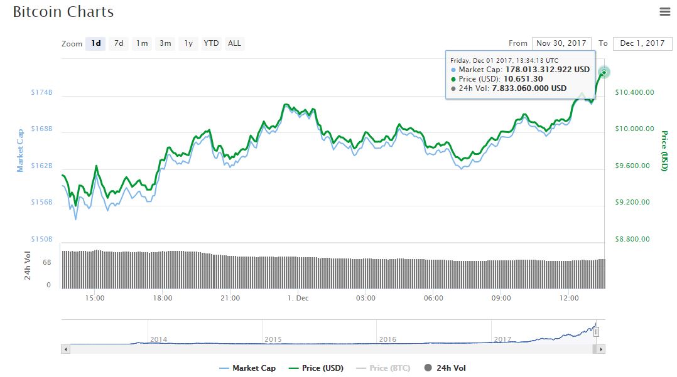
Task: Click the highlighted price data point
Action: (x=604, y=72)
